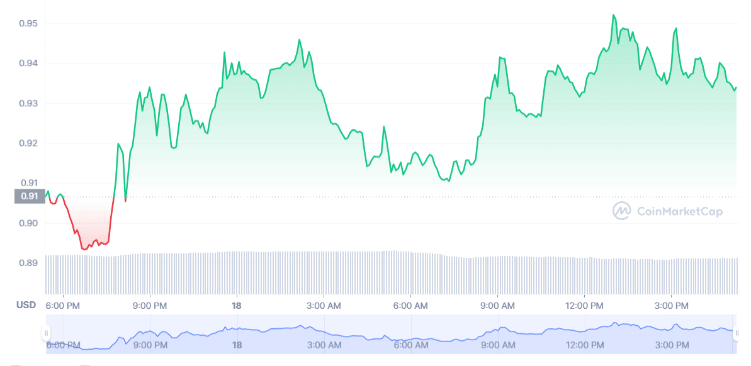Select the date 18 marker on main axis

(237, 305)
